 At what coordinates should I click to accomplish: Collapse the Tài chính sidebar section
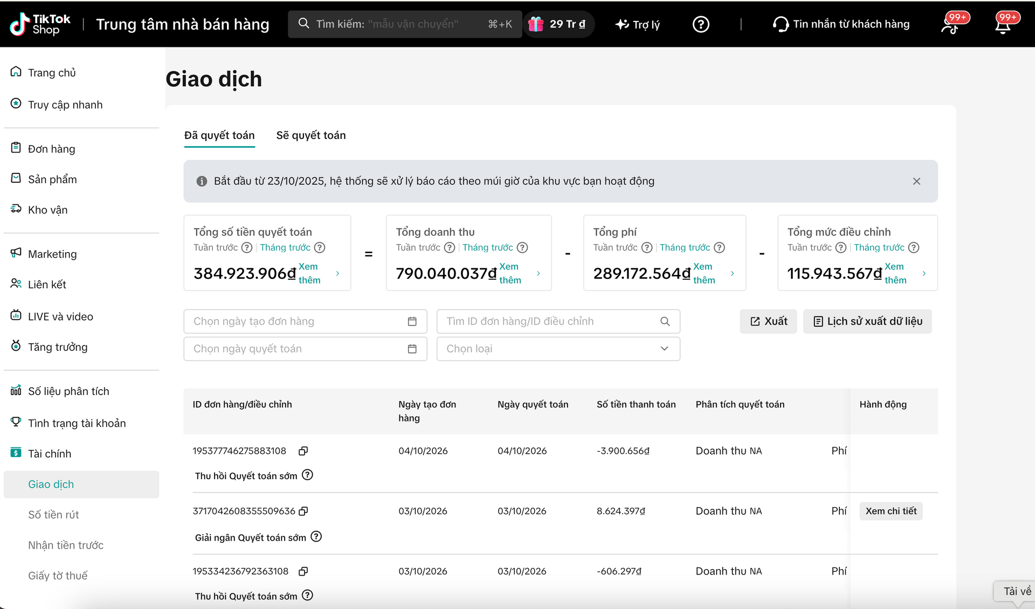[x=50, y=454]
